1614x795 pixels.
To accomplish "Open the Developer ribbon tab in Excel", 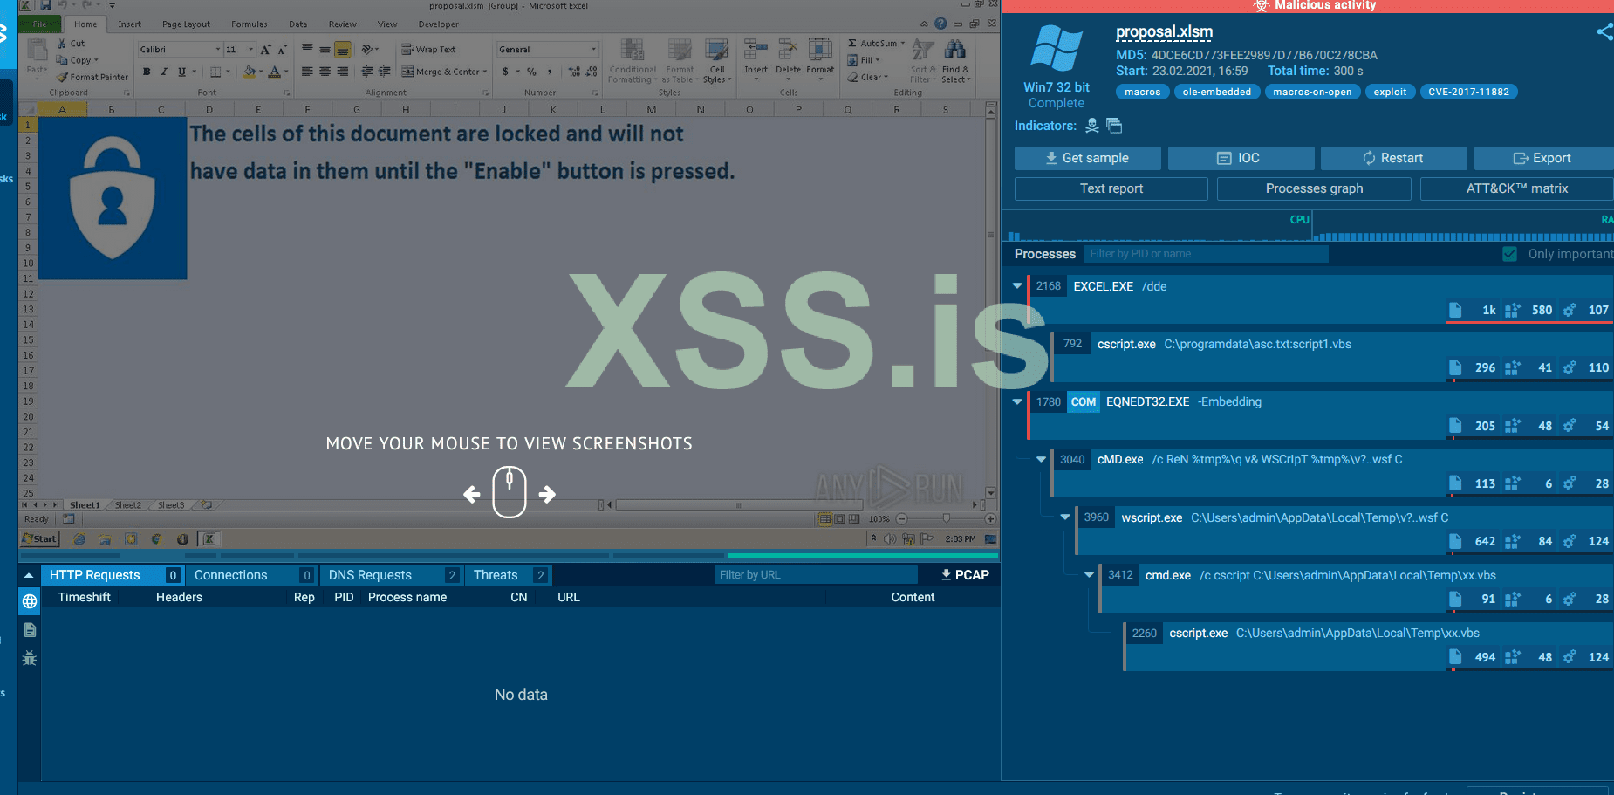I will pos(438,24).
